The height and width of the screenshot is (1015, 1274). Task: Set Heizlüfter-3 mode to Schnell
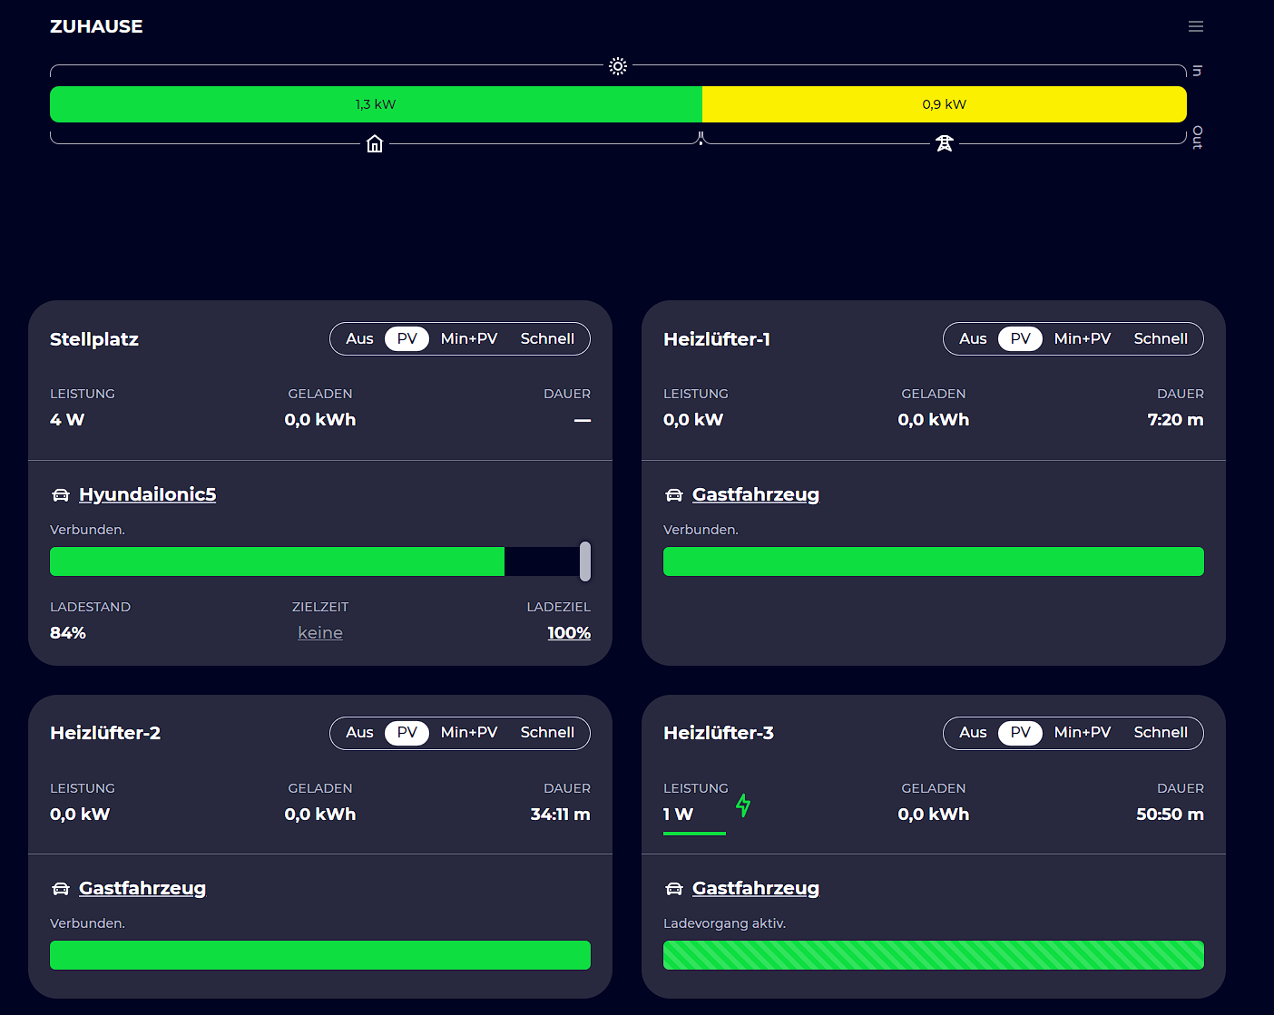click(1161, 732)
